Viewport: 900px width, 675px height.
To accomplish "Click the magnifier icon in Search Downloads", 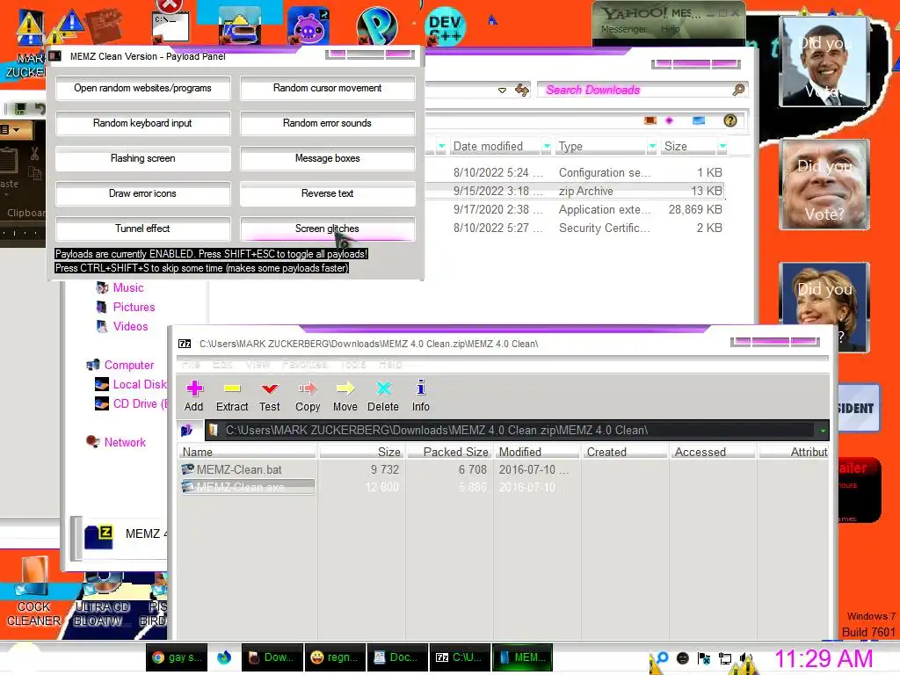I will point(738,90).
